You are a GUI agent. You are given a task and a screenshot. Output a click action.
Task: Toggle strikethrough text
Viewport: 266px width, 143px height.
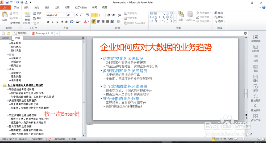click(x=67, y=22)
